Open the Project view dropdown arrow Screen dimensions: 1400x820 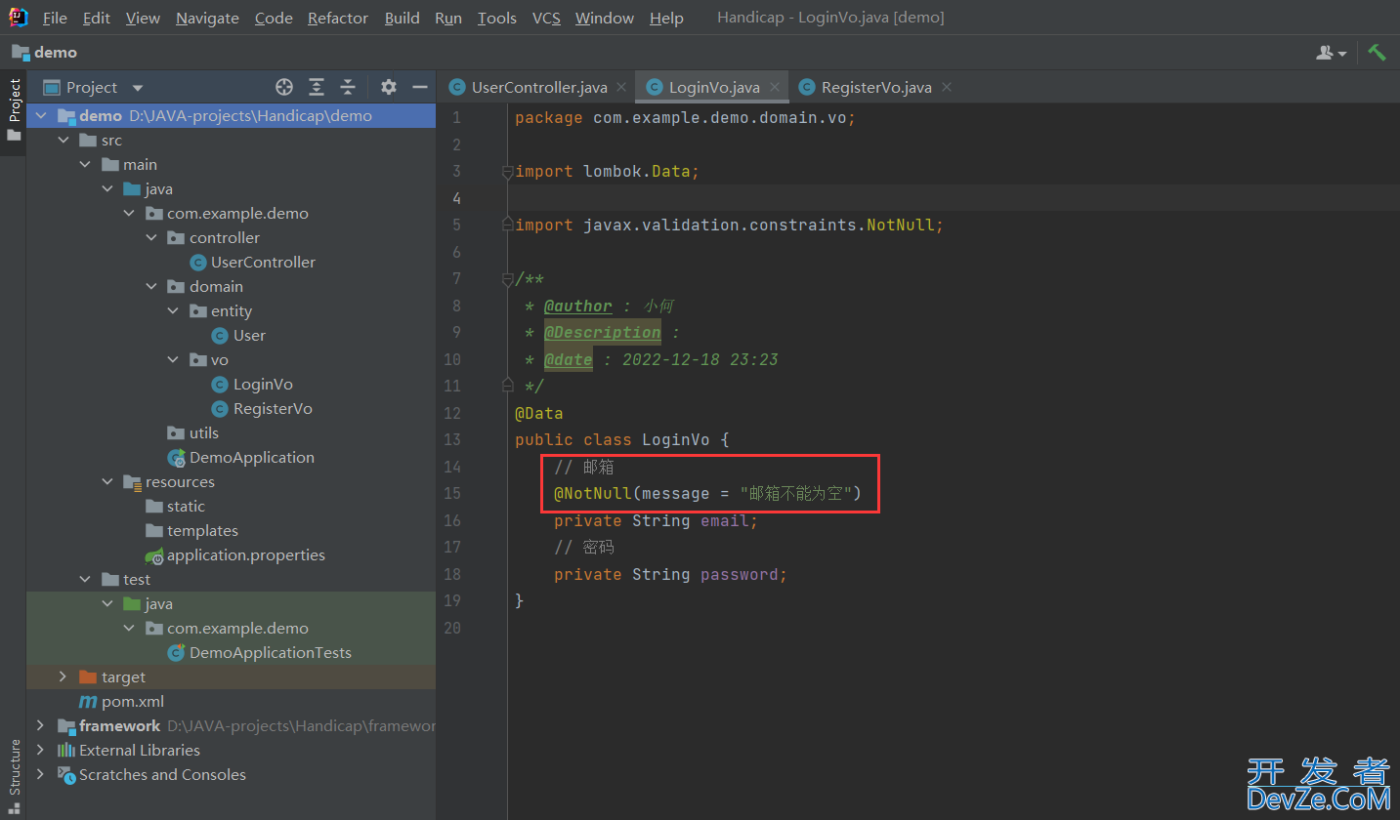click(138, 87)
